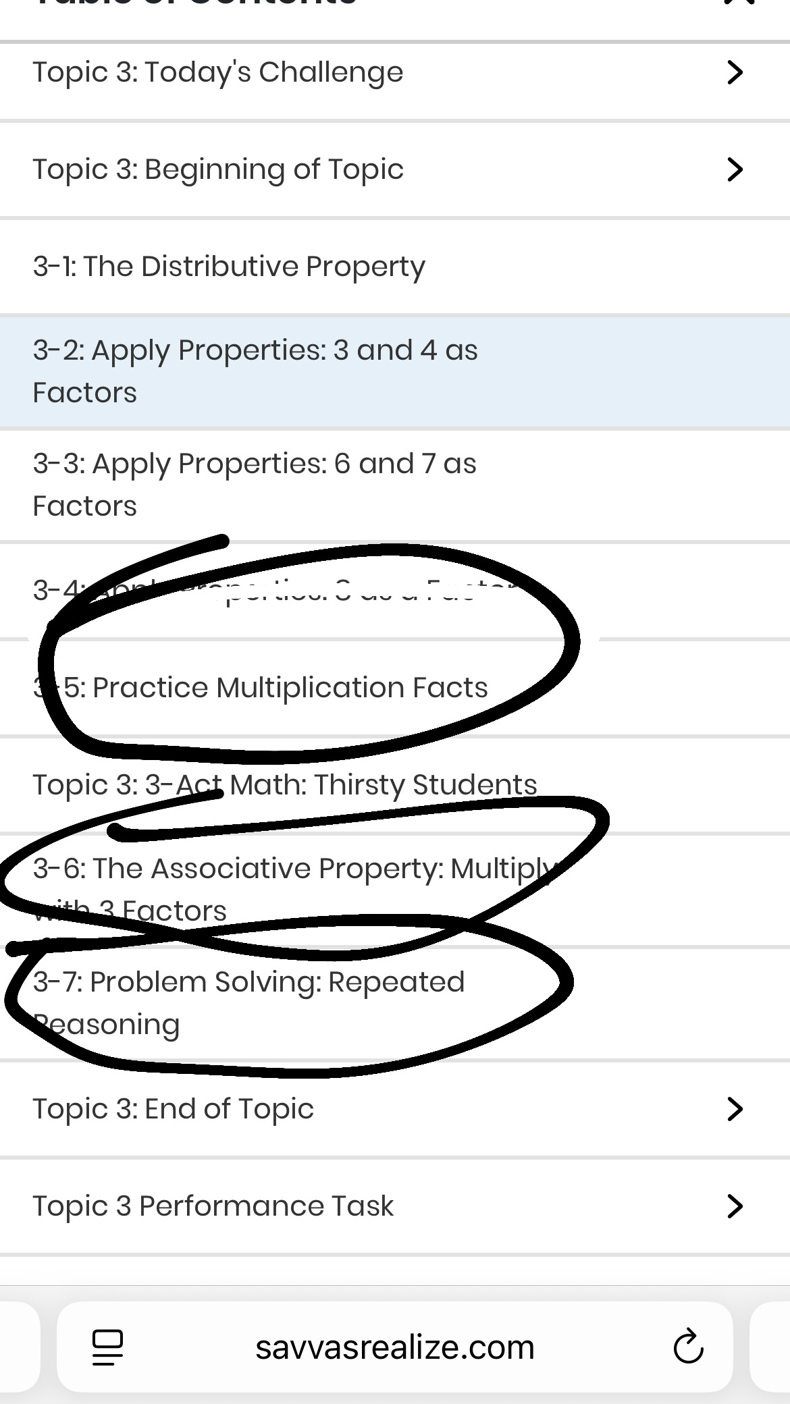Reload the page with the refresh icon
This screenshot has height=1404, width=790.
click(x=688, y=1347)
